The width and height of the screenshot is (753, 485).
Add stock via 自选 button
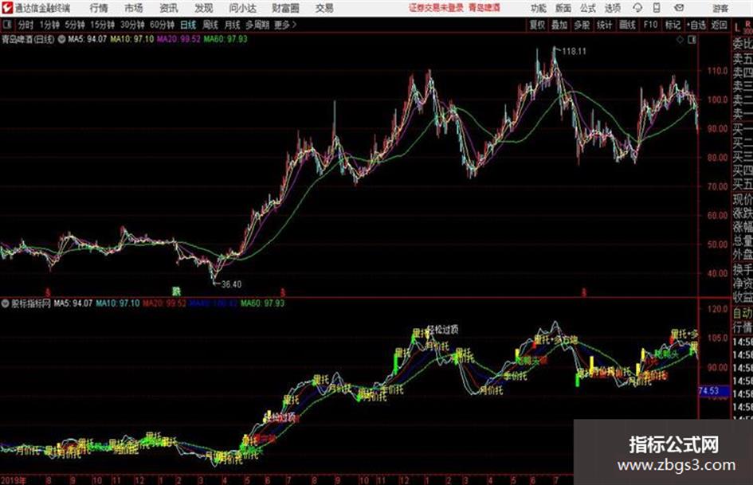pyautogui.click(x=696, y=25)
